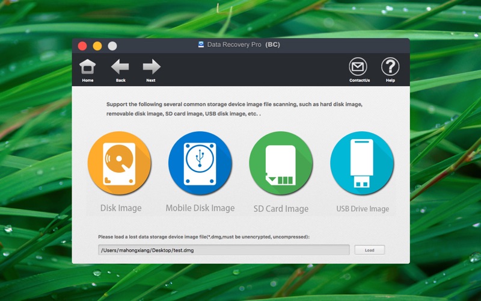Image resolution: width=481 pixels, height=301 pixels.
Task: Focus the image file path field
Action: click(224, 250)
